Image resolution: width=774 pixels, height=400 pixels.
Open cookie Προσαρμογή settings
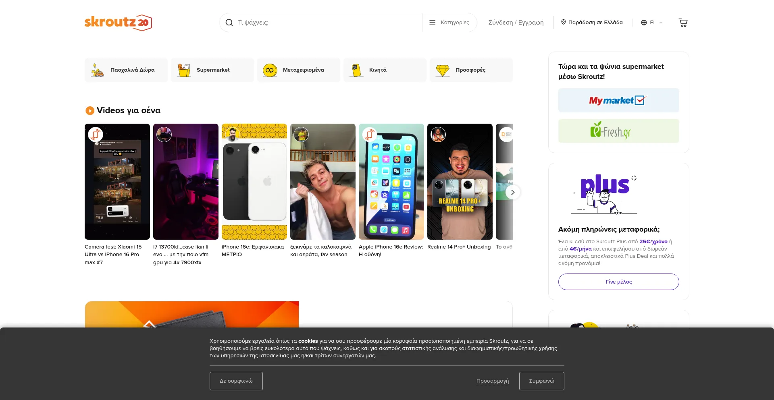492,381
